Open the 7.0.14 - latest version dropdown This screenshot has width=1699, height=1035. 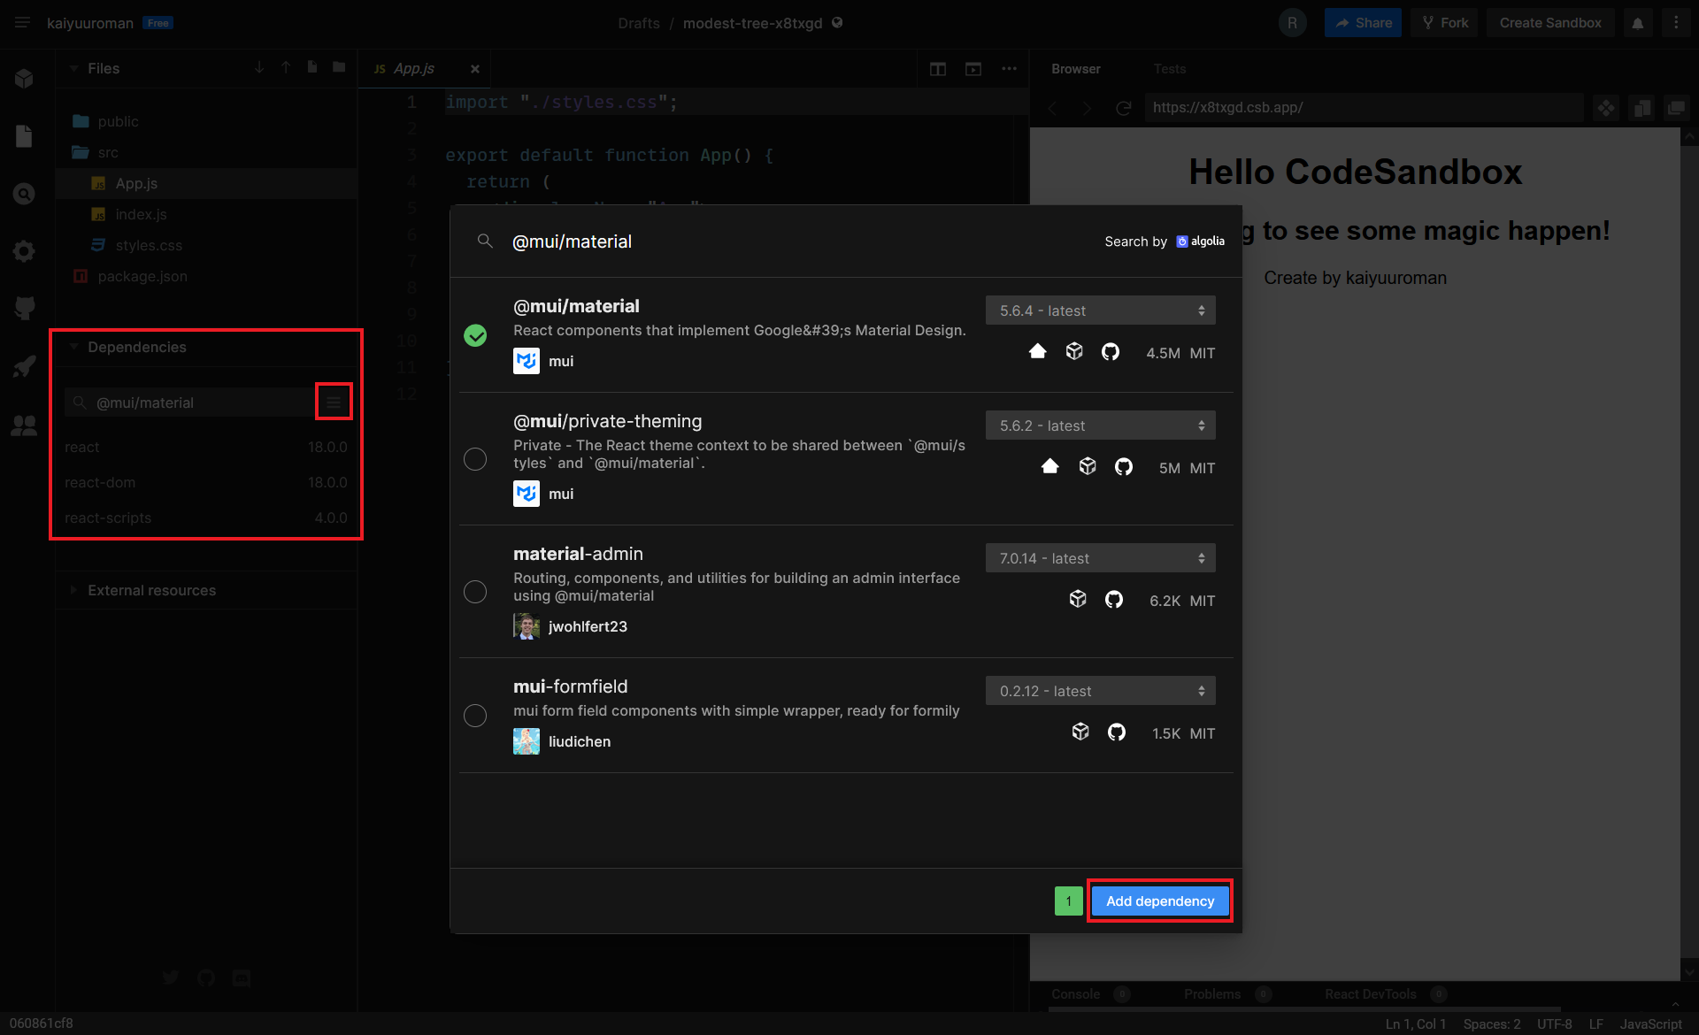pyautogui.click(x=1100, y=558)
